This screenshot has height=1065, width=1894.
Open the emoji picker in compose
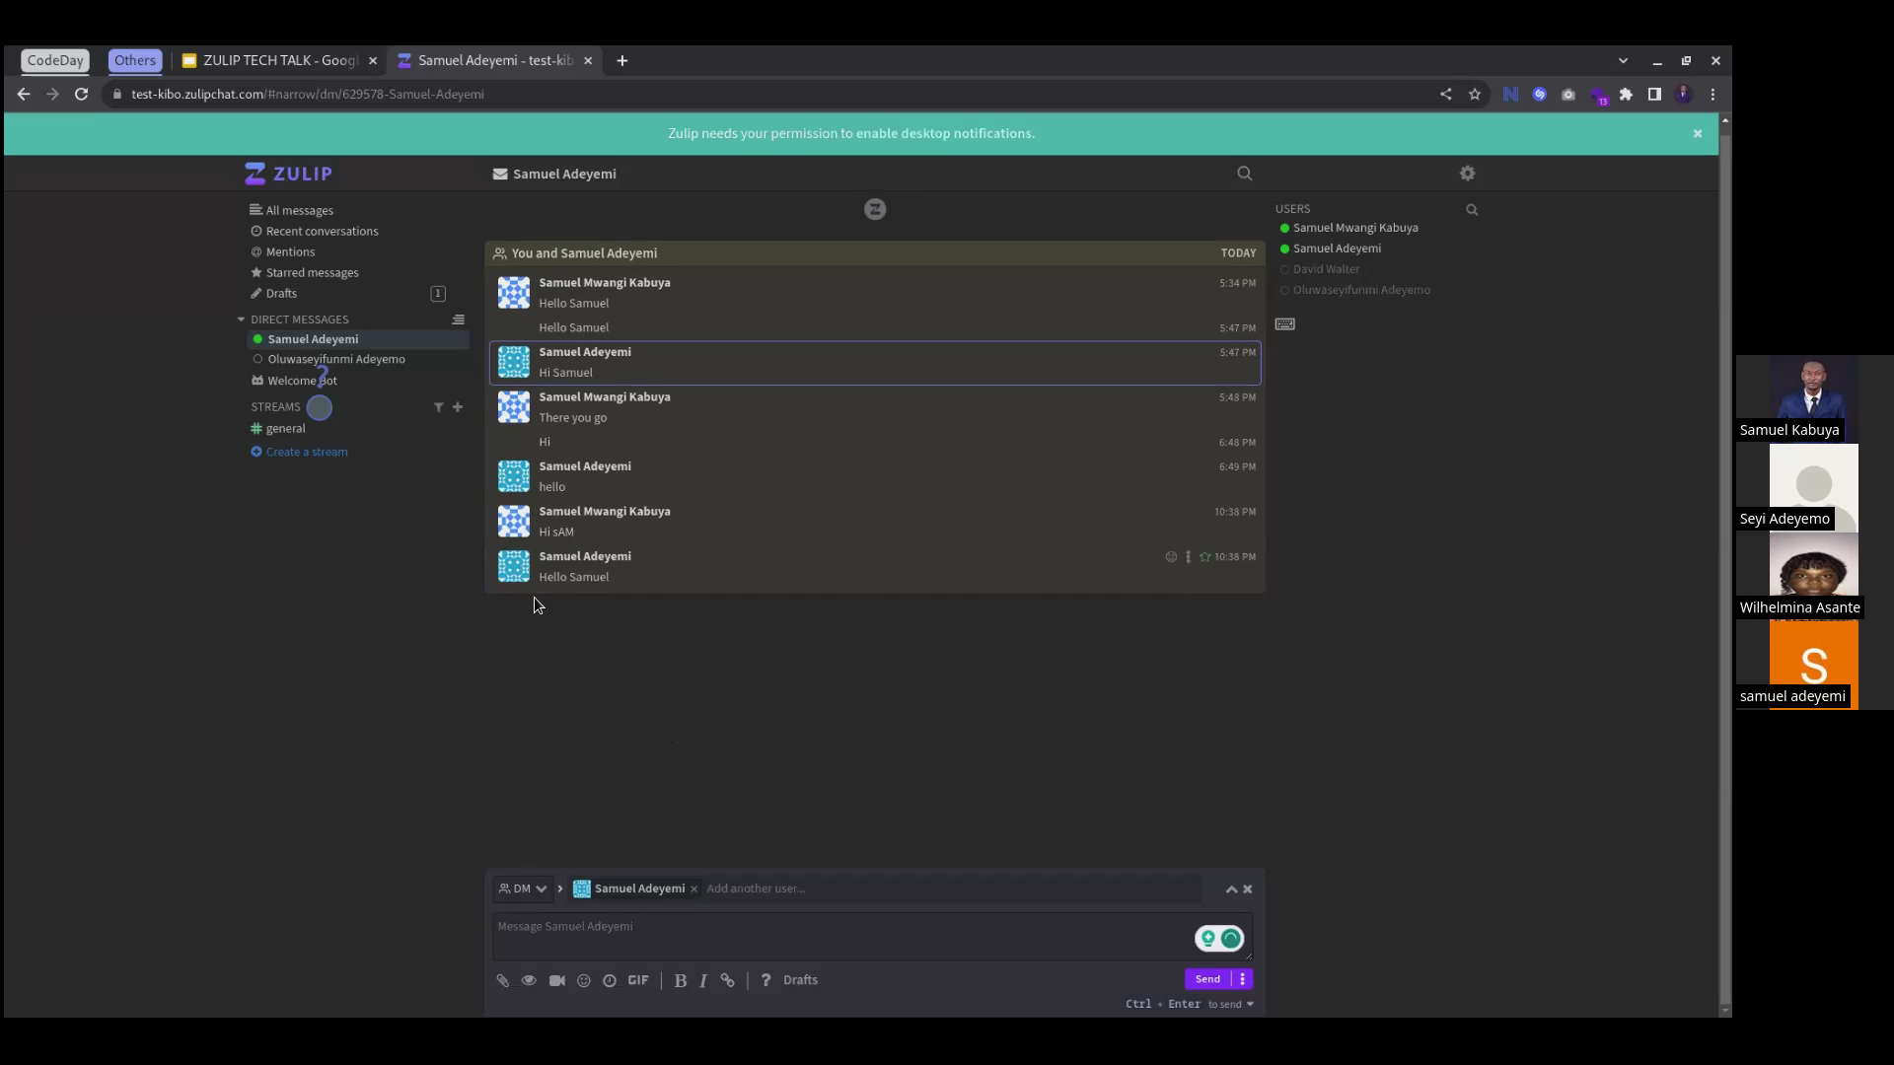[x=584, y=980]
